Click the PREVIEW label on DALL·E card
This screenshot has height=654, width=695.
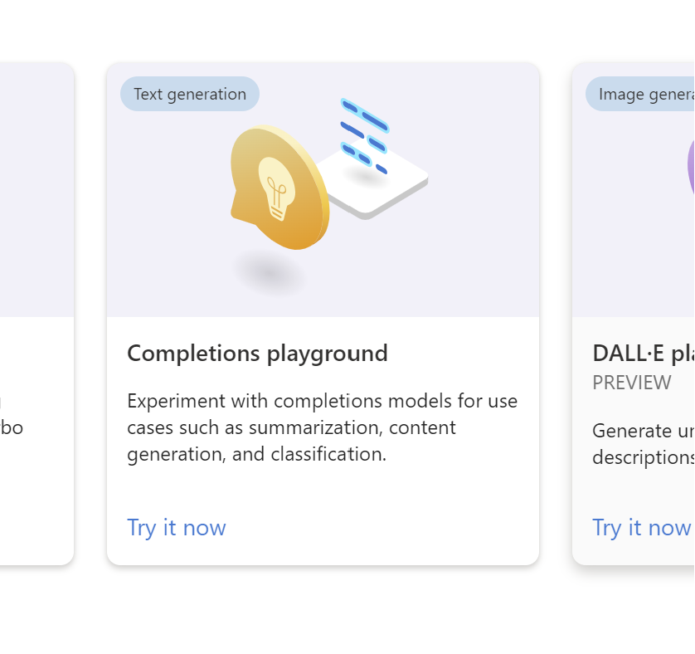point(632,383)
